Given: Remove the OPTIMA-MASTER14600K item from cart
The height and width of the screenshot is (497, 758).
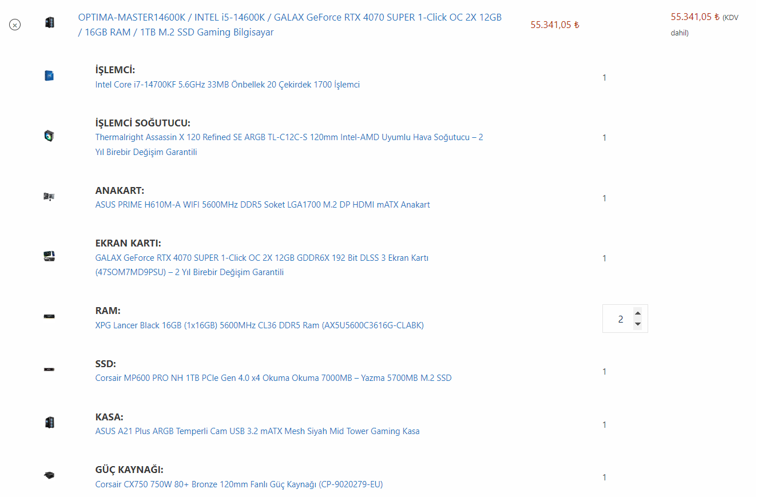Looking at the screenshot, I should [x=15, y=25].
